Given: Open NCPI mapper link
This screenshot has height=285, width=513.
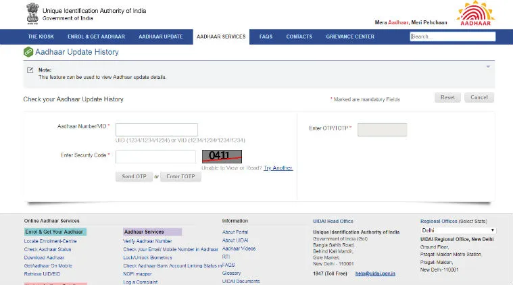Looking at the screenshot, I should coord(137,274).
